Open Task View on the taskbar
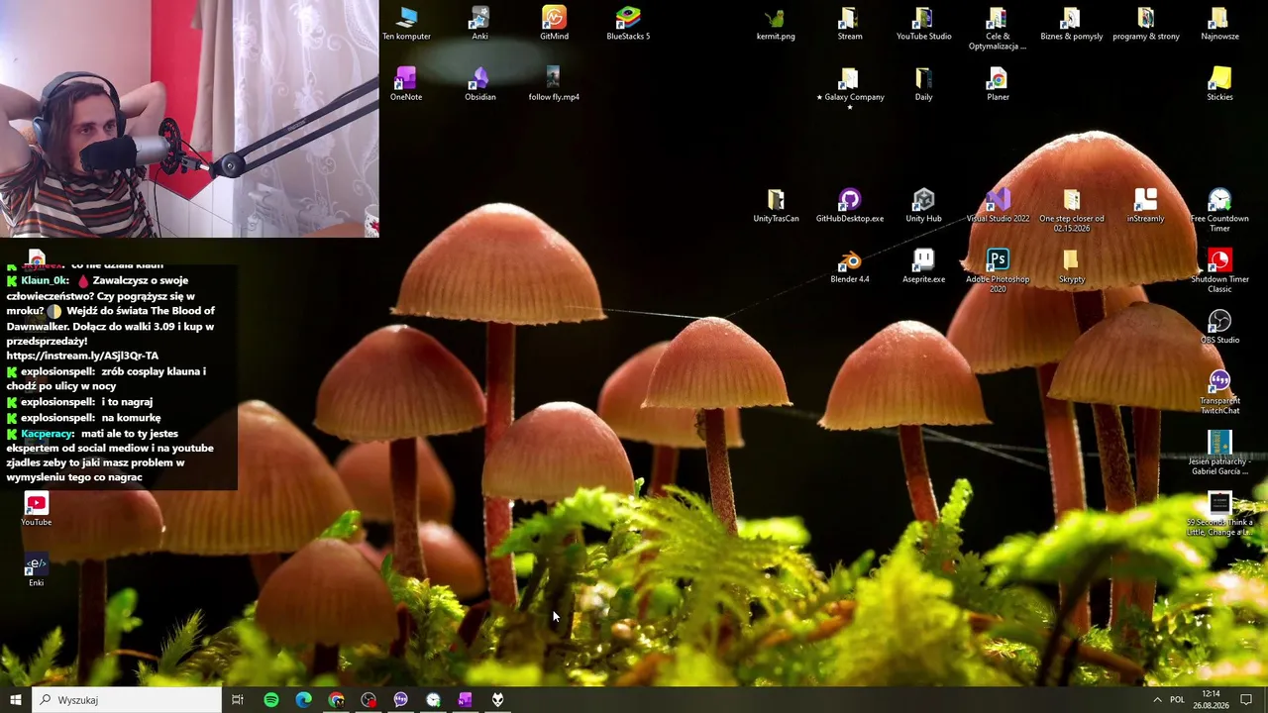 238,700
